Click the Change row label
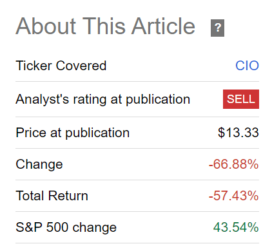Screen dimensions: 272x246 pyautogui.click(x=39, y=164)
